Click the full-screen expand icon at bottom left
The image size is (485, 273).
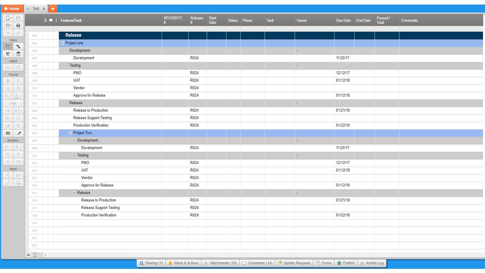tap(35, 255)
